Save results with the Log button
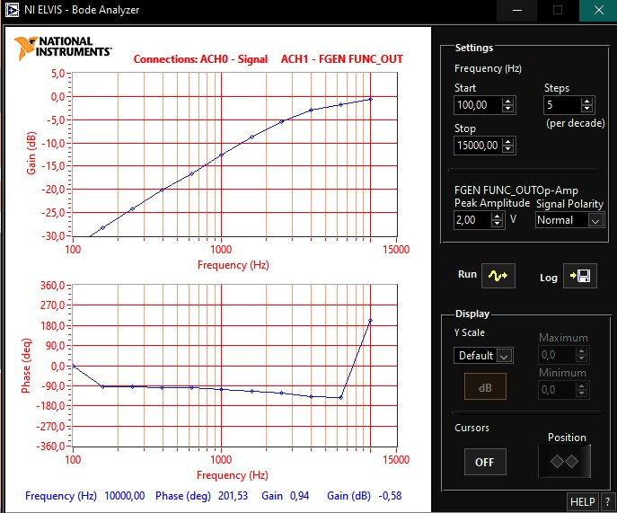The width and height of the screenshot is (617, 513). (579, 276)
